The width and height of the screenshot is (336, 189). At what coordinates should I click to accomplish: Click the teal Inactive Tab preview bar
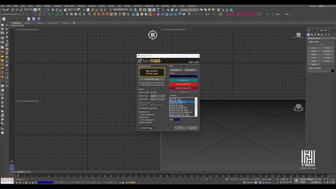coord(183,80)
